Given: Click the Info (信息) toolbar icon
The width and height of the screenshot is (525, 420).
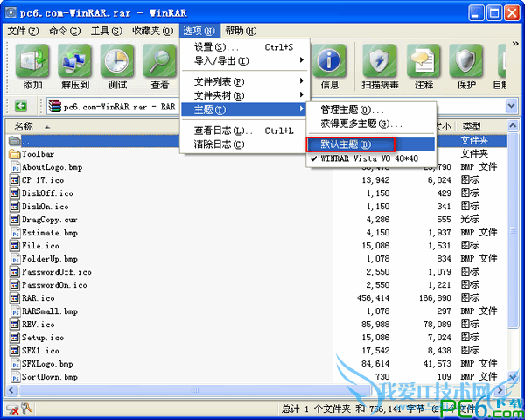Looking at the screenshot, I should pos(329,60).
